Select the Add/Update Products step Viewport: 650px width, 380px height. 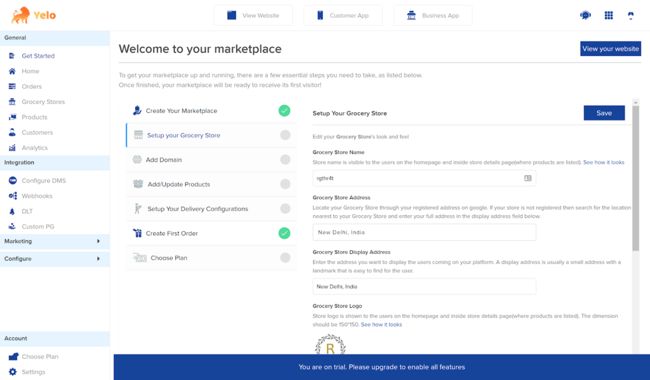click(178, 185)
